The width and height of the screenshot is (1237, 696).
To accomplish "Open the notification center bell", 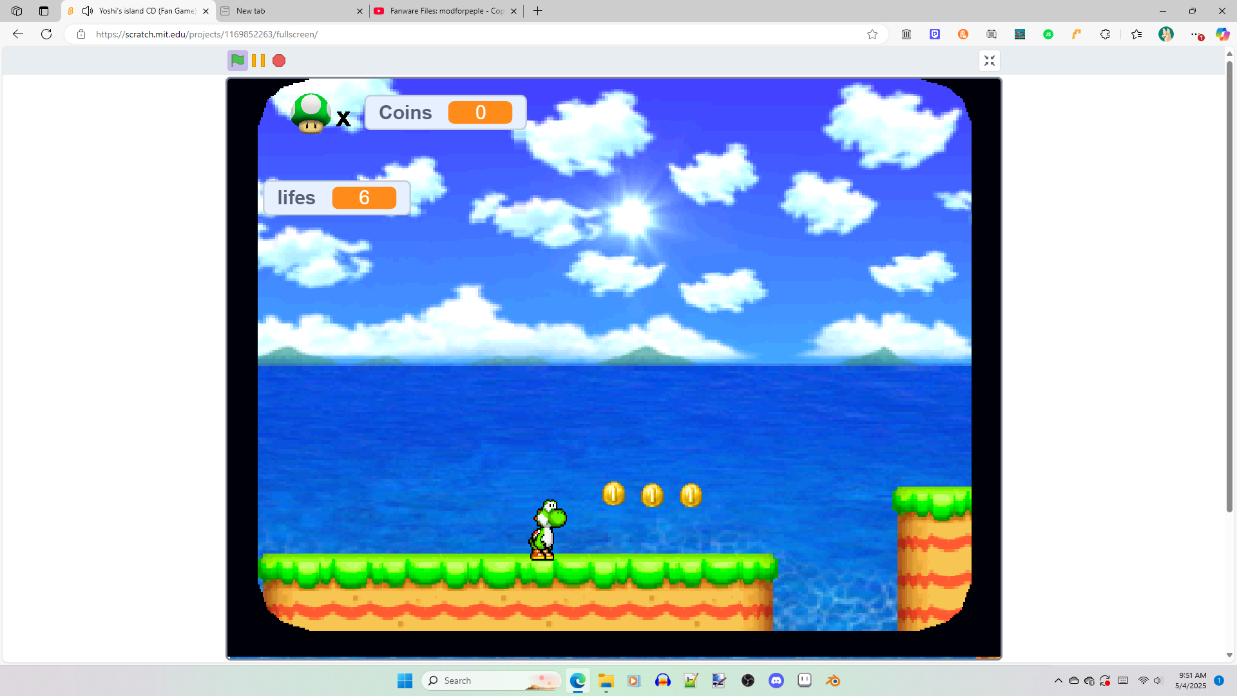I will pos(1219,681).
